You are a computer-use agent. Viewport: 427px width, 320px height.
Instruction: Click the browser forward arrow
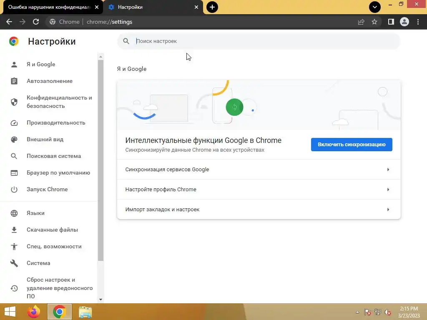[23, 22]
